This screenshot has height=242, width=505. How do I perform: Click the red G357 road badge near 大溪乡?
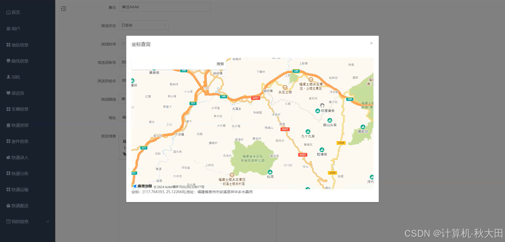click(x=256, y=98)
